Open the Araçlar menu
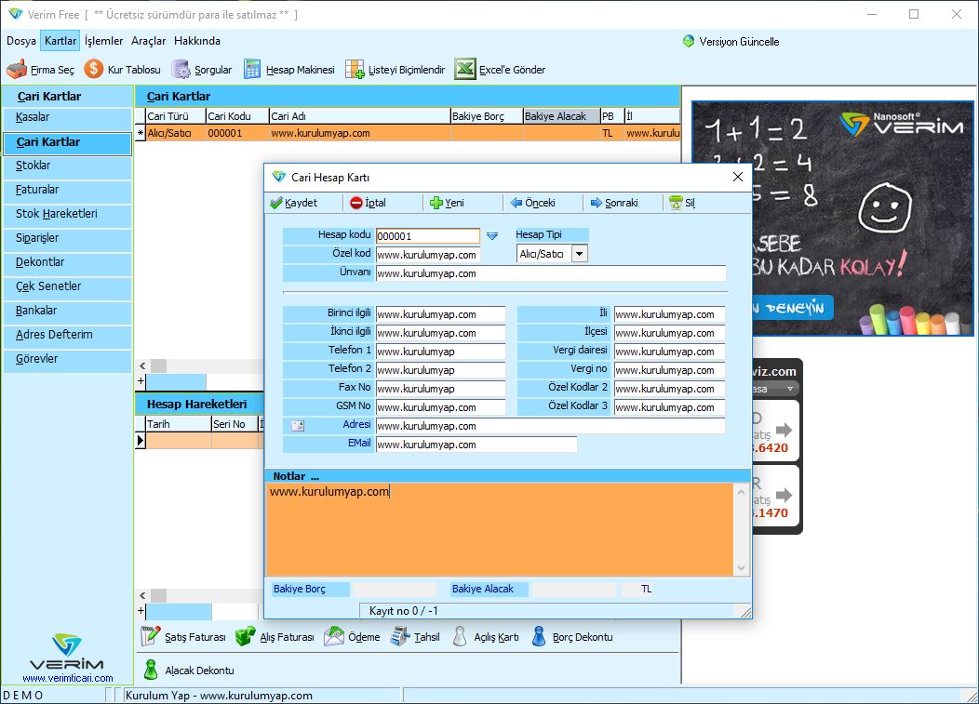 [149, 41]
